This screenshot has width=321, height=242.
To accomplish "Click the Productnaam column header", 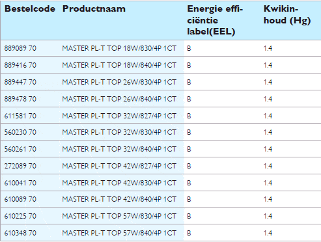I will click(x=94, y=9).
